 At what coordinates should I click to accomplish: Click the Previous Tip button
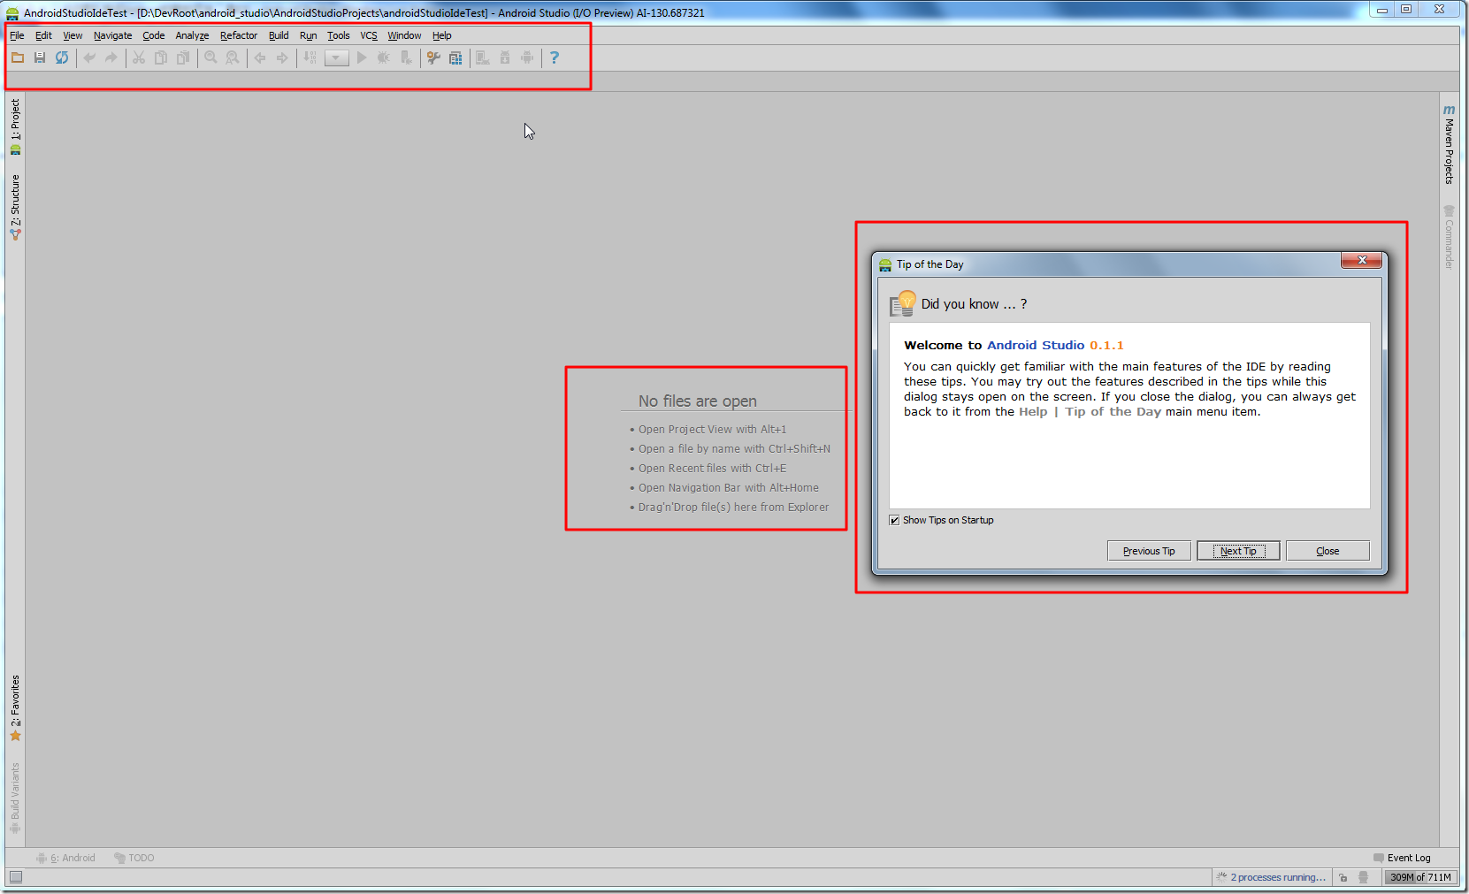click(1149, 551)
